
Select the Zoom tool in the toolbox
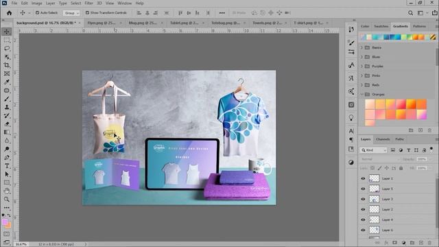pos(7,200)
